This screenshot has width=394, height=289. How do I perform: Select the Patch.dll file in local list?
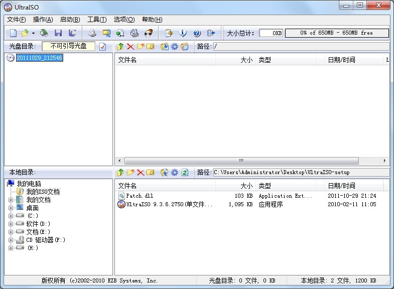pos(140,196)
